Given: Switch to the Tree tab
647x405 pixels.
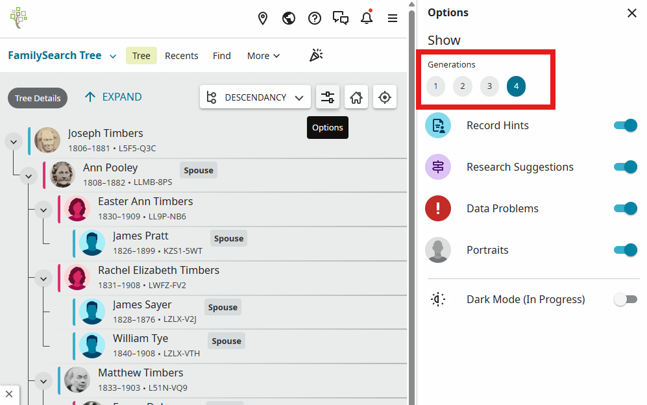Looking at the screenshot, I should (x=141, y=56).
